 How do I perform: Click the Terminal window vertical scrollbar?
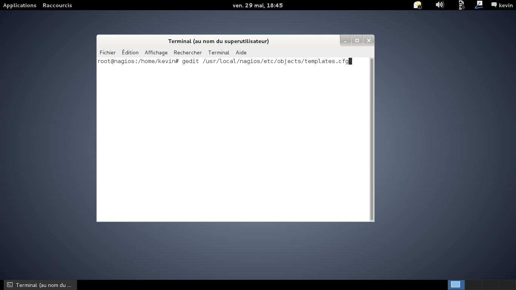point(372,139)
